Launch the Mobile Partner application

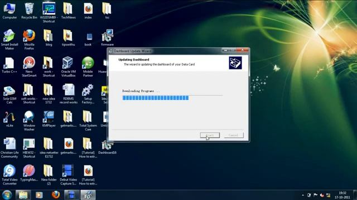click(x=88, y=67)
